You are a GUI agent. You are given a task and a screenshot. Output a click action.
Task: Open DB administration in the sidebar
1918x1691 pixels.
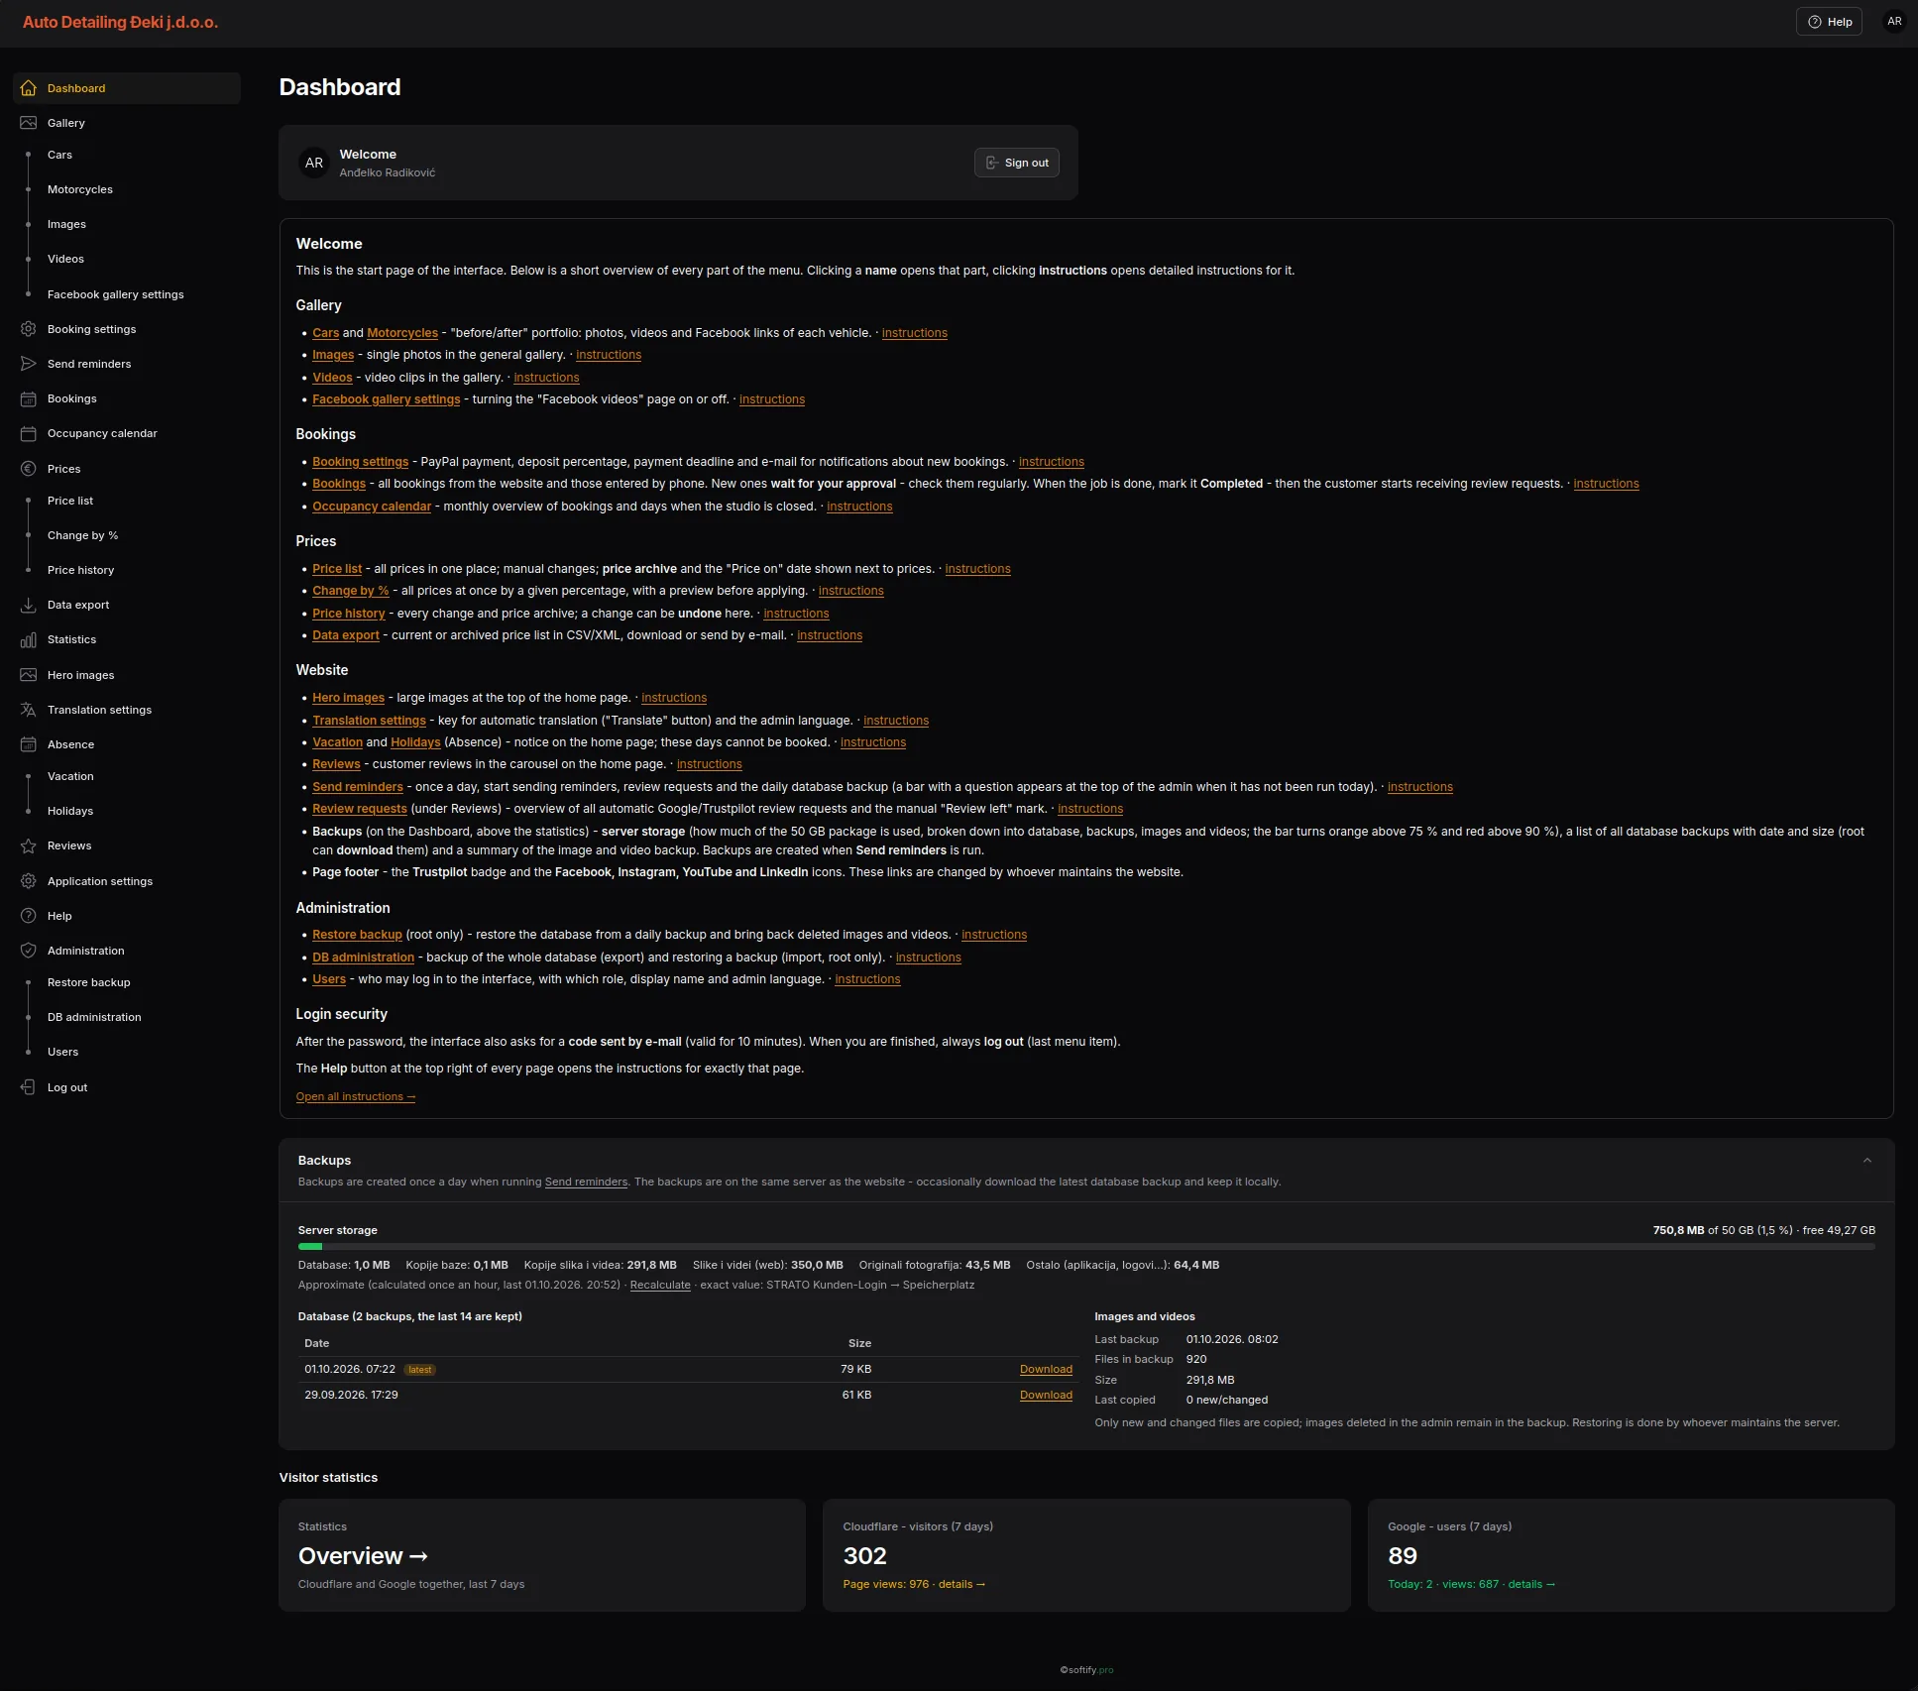(x=94, y=1017)
